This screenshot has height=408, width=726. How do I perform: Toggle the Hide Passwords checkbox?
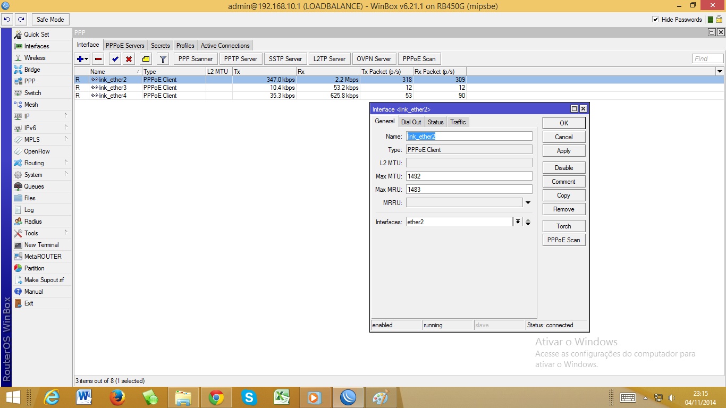(655, 20)
